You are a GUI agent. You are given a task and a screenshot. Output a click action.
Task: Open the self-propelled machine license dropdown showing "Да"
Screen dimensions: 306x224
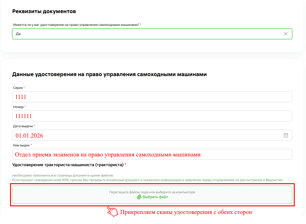point(146,34)
